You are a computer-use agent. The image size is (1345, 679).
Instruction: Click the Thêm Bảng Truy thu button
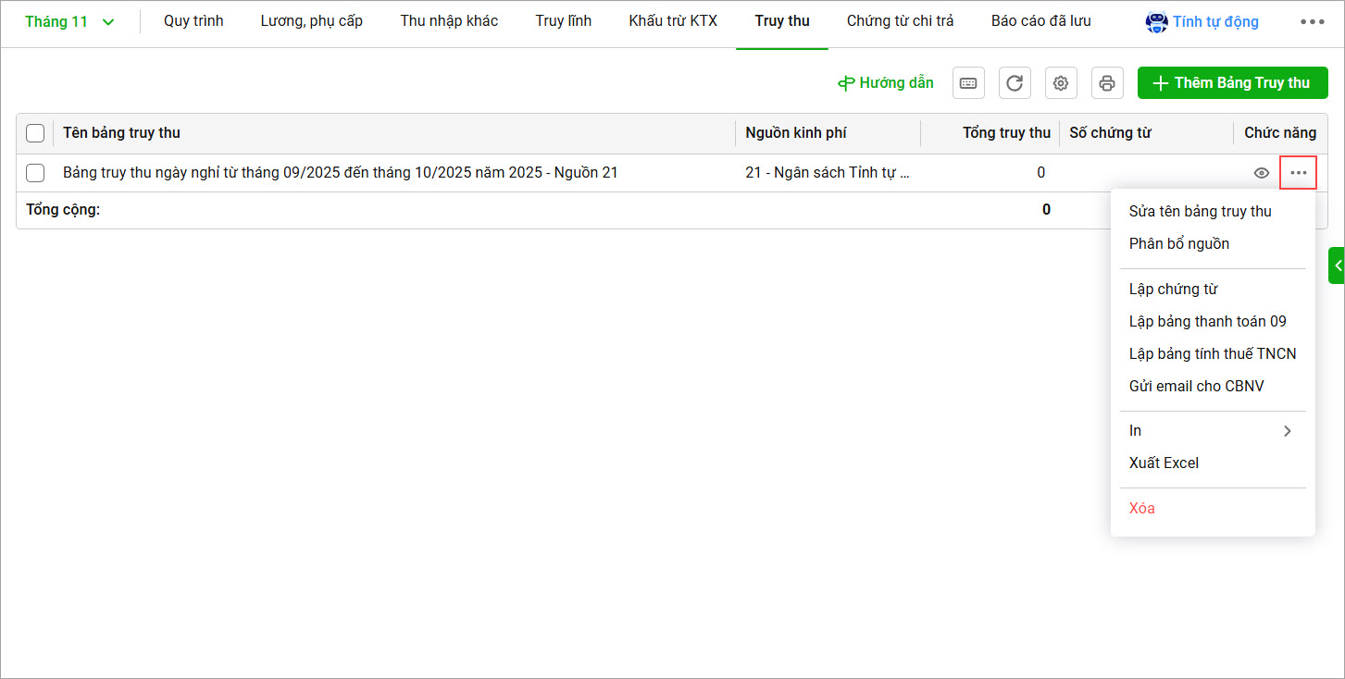[x=1232, y=83]
